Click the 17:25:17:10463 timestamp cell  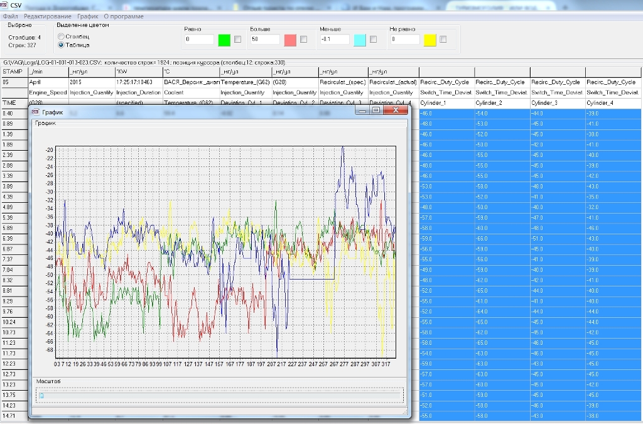click(139, 82)
